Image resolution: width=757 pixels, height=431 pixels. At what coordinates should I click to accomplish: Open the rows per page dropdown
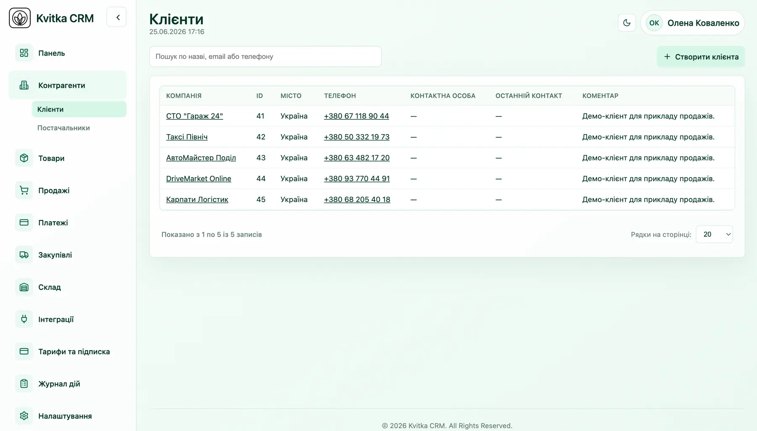pos(714,234)
